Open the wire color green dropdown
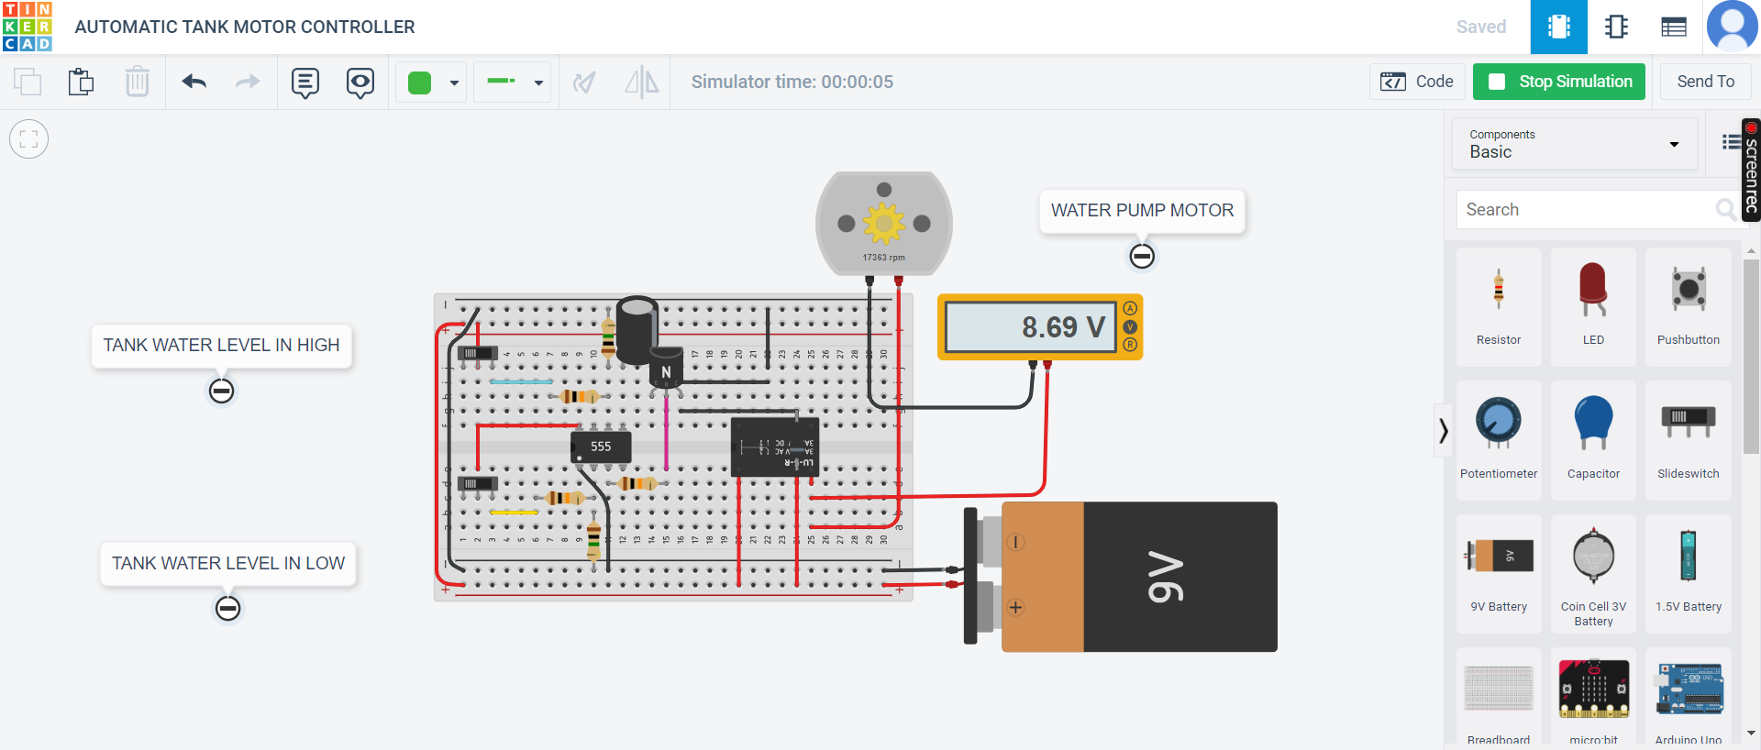Image resolution: width=1761 pixels, height=750 pixels. pyautogui.click(x=432, y=83)
